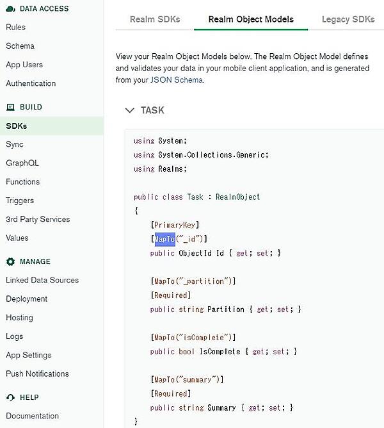Viewport: 384px width, 428px height.
Task: Go to Functions page
Action: (x=23, y=182)
